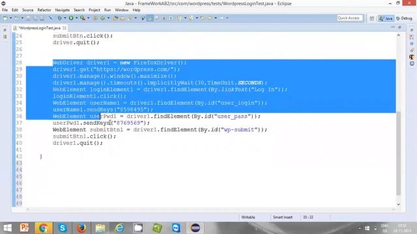Click the New Java Class icon
417x234 pixels.
(x=103, y=18)
